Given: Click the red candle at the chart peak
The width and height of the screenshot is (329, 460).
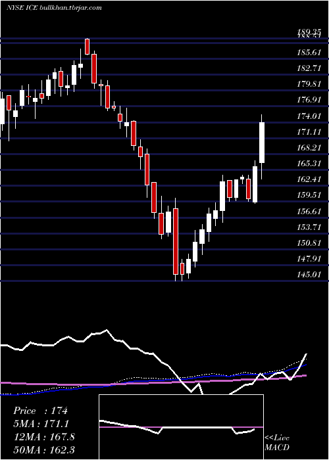Looking at the screenshot, I should tap(87, 47).
